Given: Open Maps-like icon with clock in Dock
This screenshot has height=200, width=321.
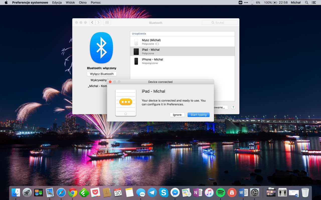Looking at the screenshot, I should [x=186, y=192].
